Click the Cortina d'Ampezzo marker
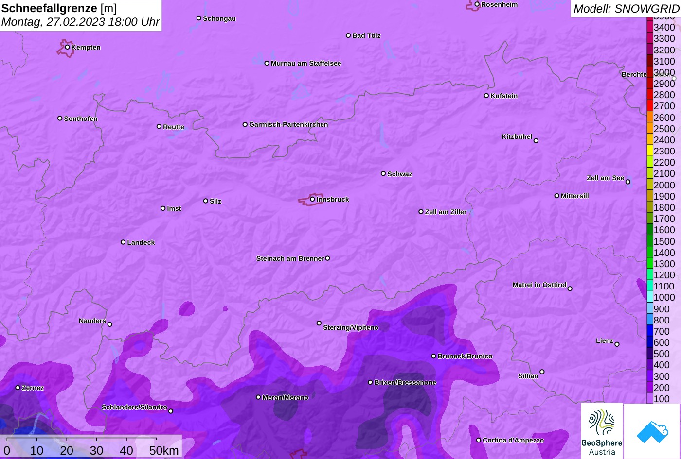The height and width of the screenshot is (459, 681). pyautogui.click(x=479, y=440)
